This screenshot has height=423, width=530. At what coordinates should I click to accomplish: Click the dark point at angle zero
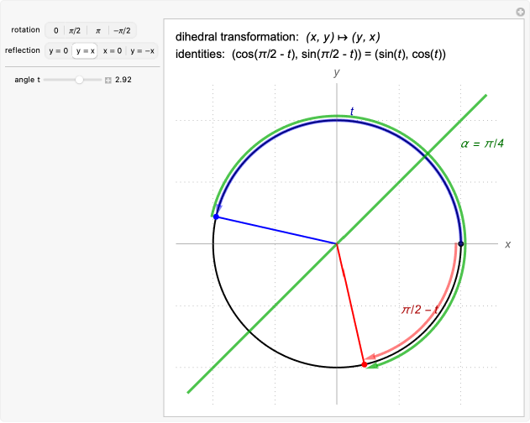pyautogui.click(x=461, y=243)
